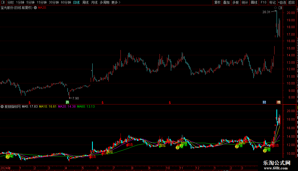The height and width of the screenshot is (171, 298).
Task: Click the MA20: 14.38 value in sub-chart
Action: 67,107
